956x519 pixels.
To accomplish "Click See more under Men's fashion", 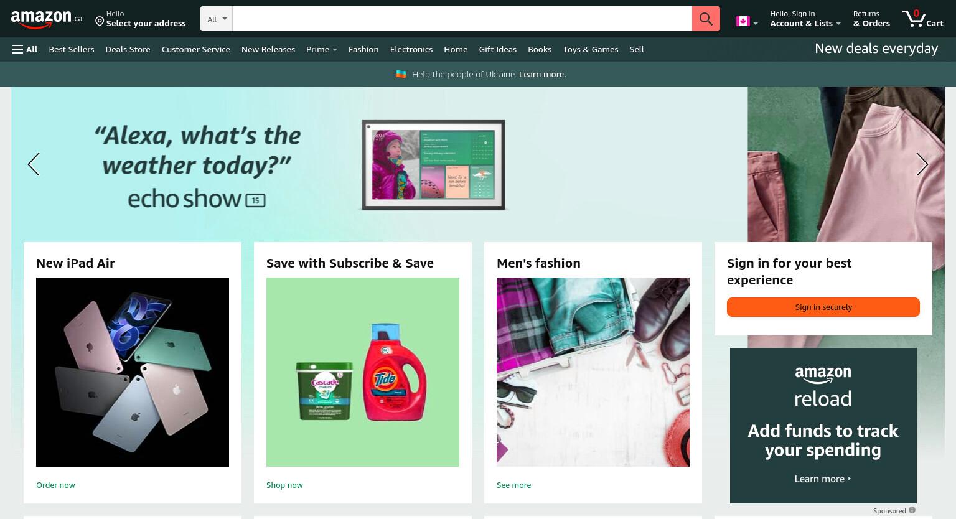I will (x=513, y=485).
